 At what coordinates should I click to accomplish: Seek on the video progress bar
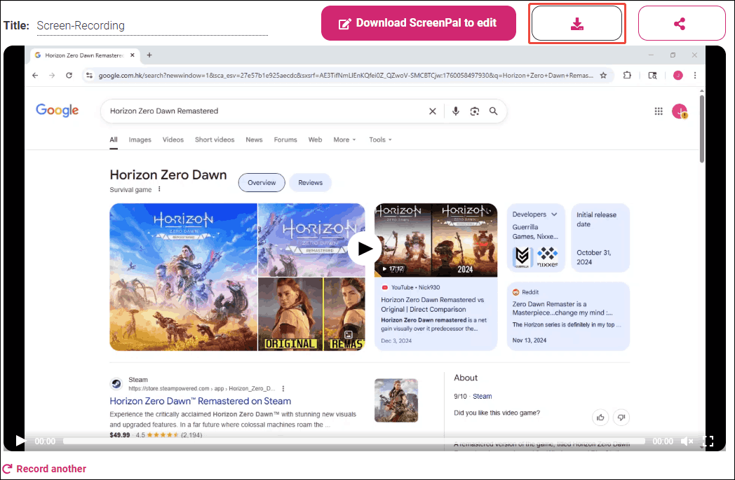pyautogui.click(x=354, y=441)
